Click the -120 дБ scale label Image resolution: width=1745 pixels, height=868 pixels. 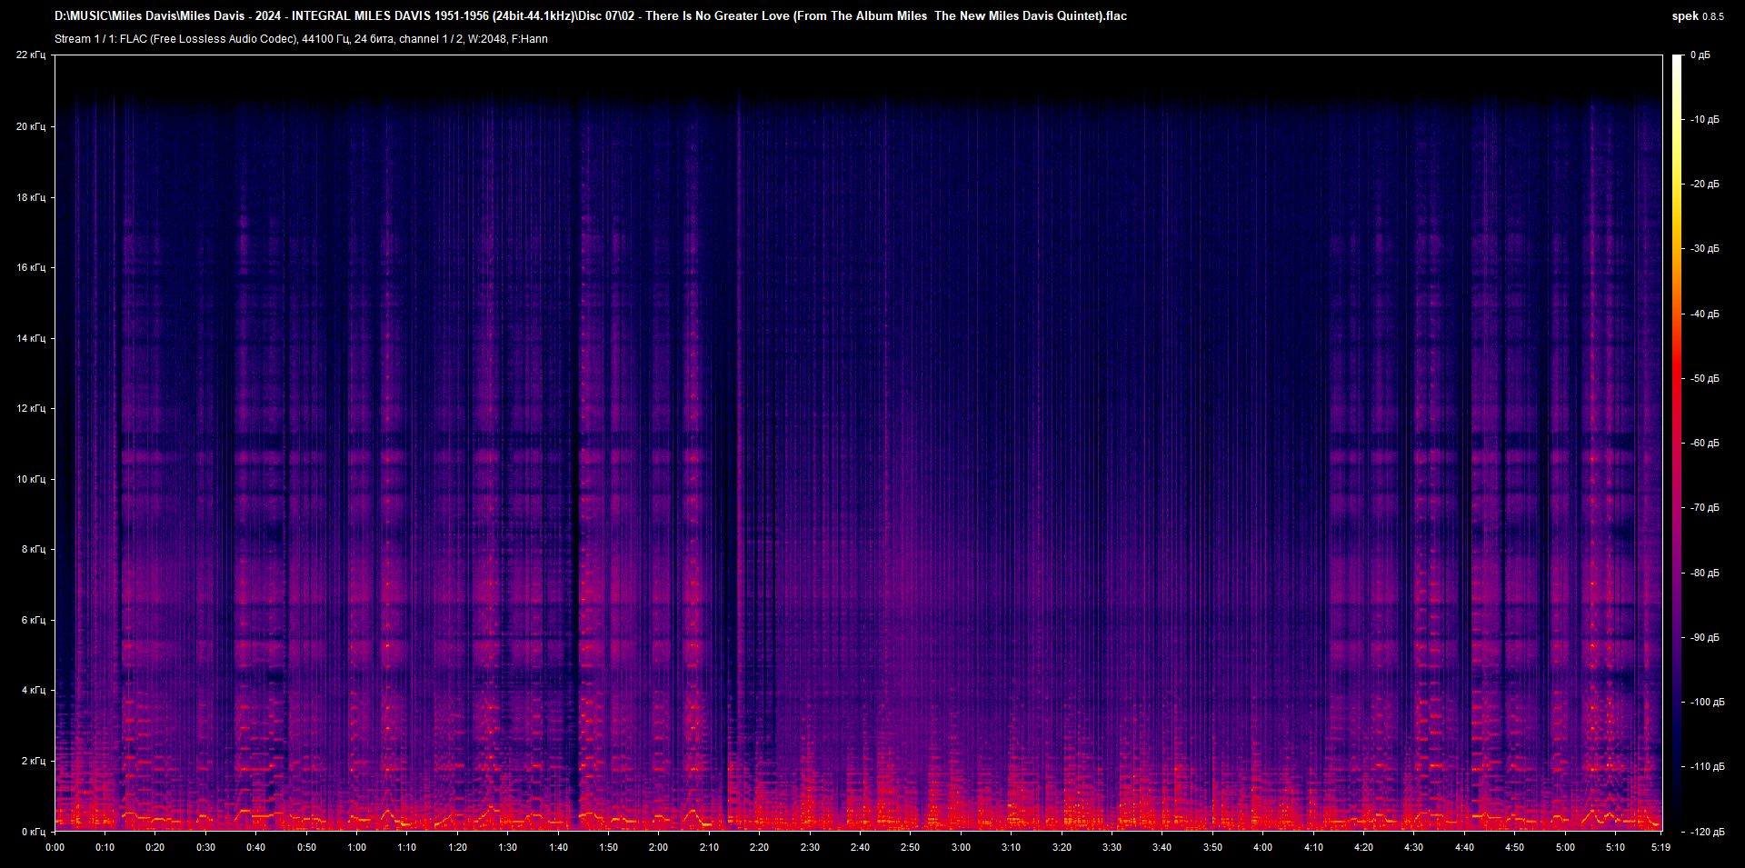pyautogui.click(x=1707, y=832)
